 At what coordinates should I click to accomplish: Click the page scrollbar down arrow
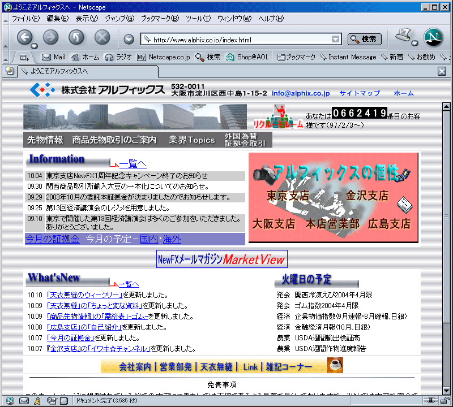click(446, 391)
